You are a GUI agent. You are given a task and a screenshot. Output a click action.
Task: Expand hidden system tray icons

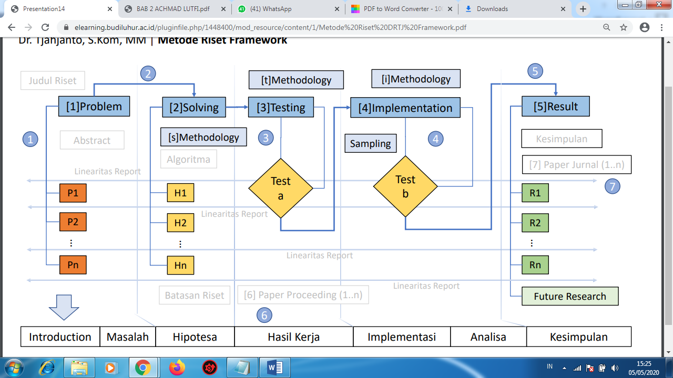tap(564, 368)
